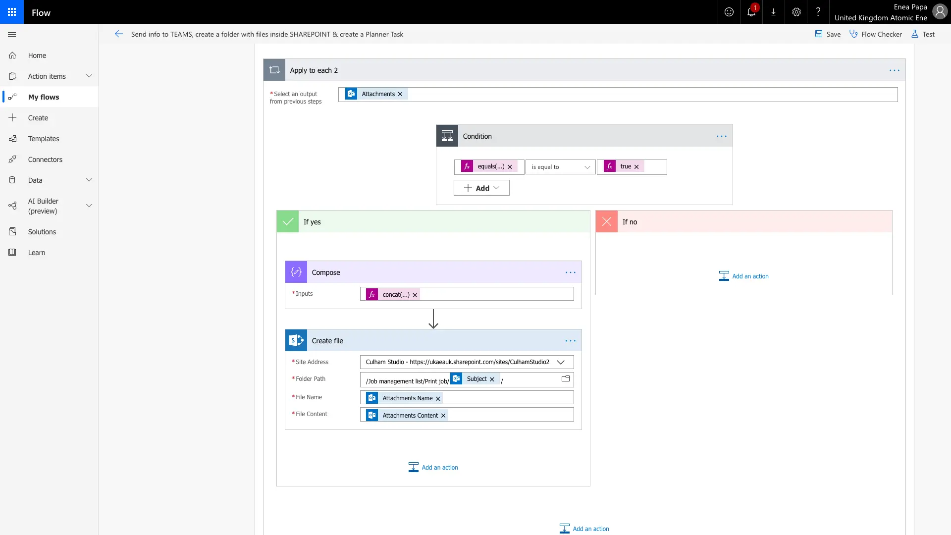Click Add an action under If no
This screenshot has width=951, height=535.
coord(744,276)
